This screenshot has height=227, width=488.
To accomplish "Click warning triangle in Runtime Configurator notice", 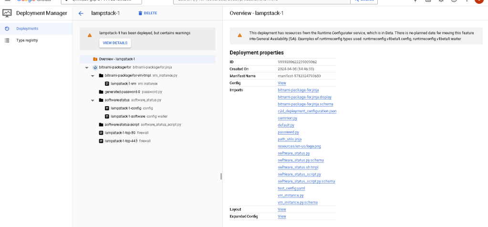I will tap(239, 35).
